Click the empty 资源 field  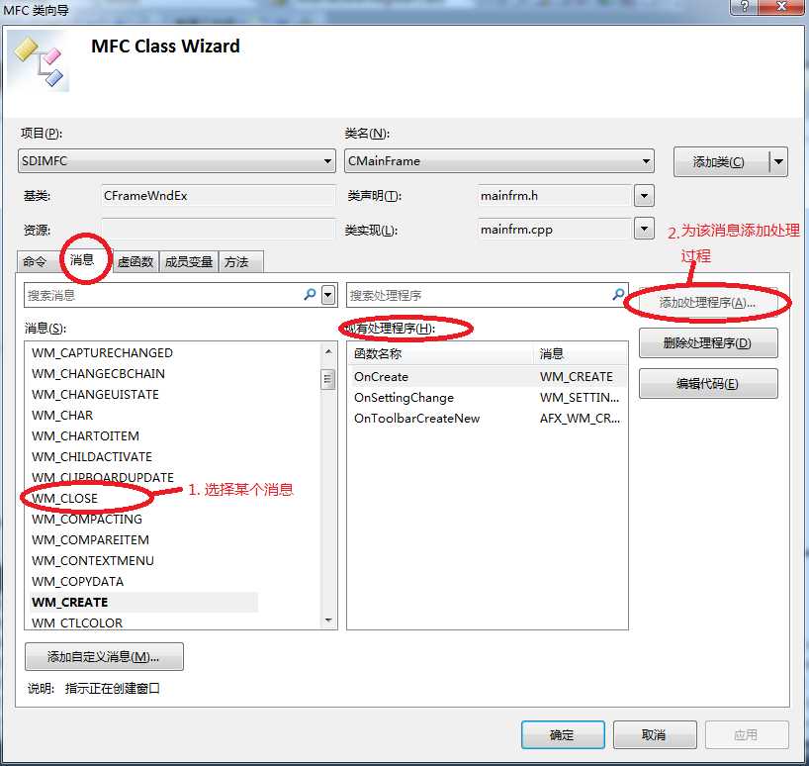pyautogui.click(x=219, y=230)
